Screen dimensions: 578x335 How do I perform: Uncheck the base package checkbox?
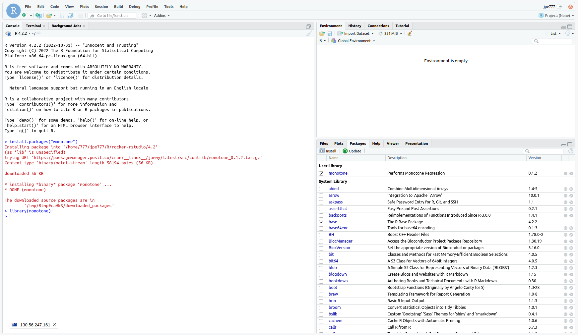coord(321,222)
